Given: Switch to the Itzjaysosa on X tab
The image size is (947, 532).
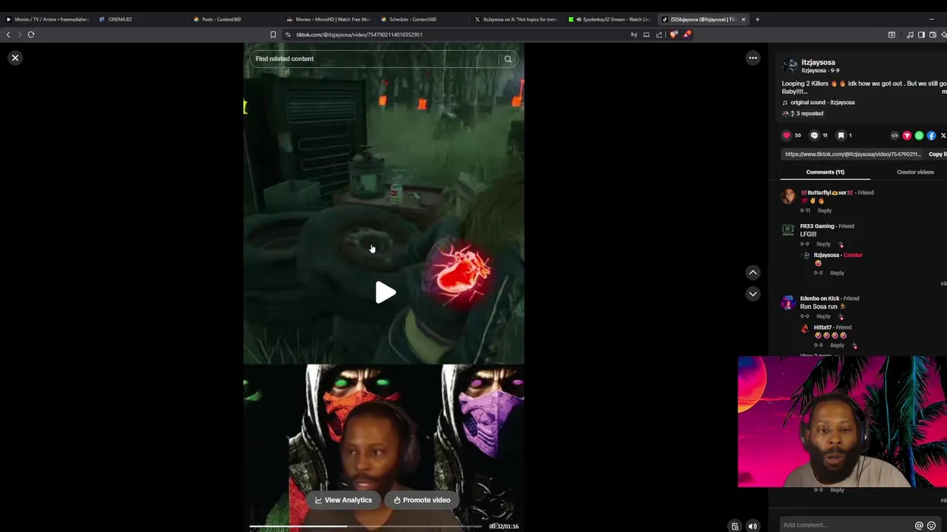Looking at the screenshot, I should click(516, 19).
